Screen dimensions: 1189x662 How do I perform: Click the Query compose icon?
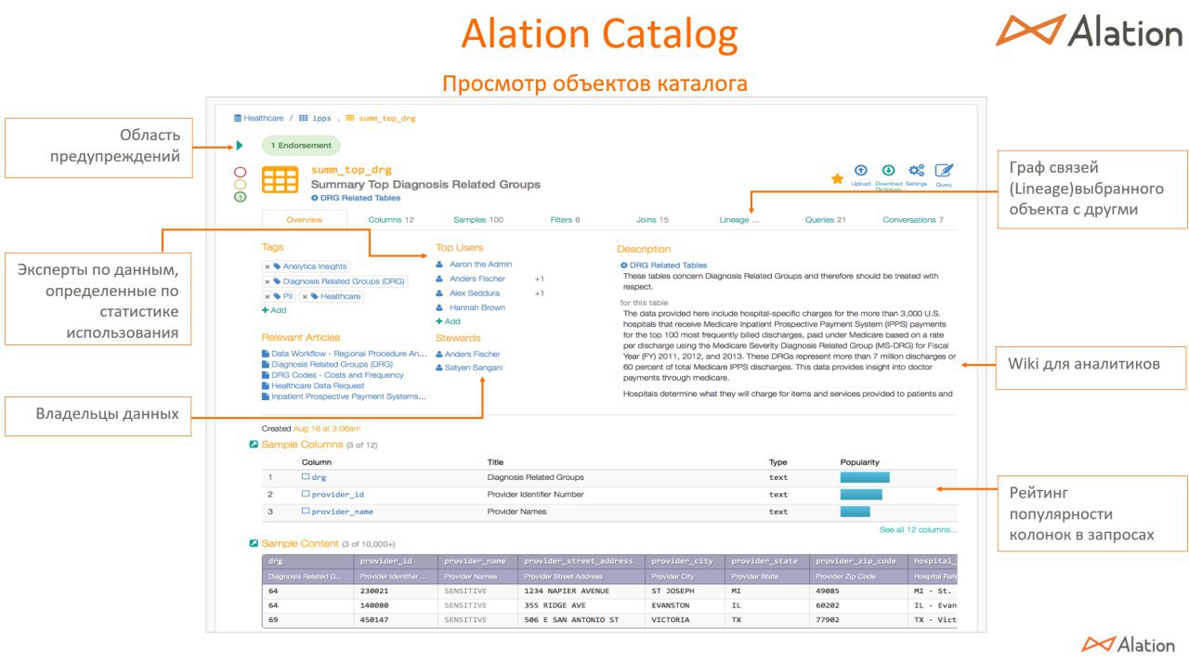pos(944,171)
